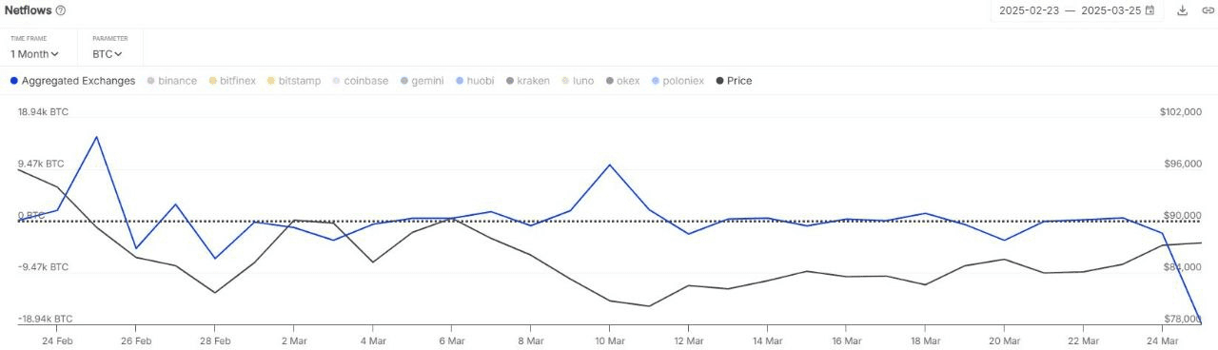
Task: Open the calendar icon in date range
Action: [1149, 10]
